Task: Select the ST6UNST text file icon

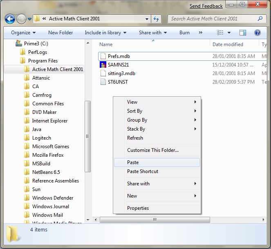Action: point(103,82)
